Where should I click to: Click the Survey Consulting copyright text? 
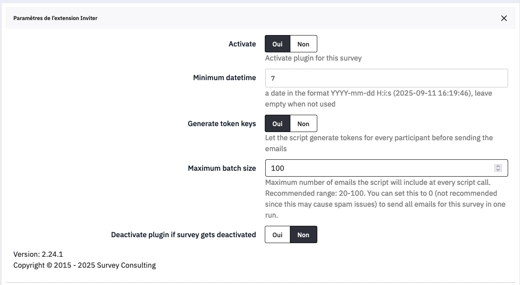(84, 265)
